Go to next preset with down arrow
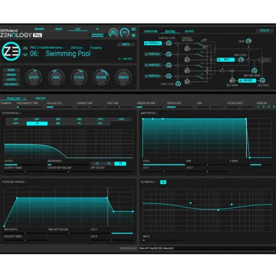Viewport: 276px width, 277px height. pos(25,54)
